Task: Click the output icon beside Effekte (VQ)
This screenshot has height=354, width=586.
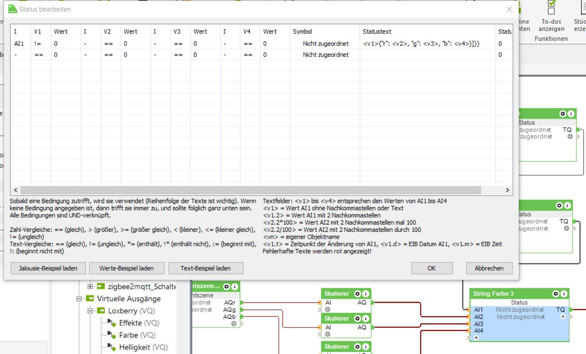Action: point(112,323)
